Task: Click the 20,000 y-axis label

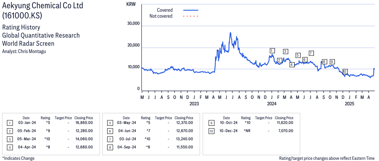Action: 133,45
